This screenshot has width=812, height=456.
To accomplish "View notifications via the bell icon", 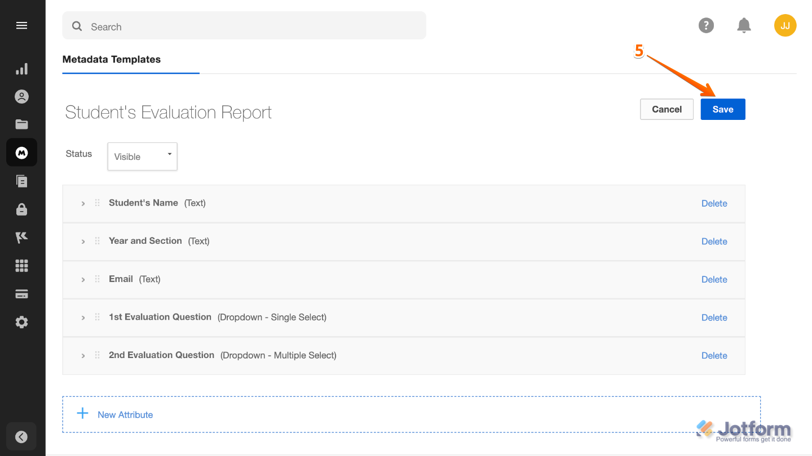I will [744, 25].
